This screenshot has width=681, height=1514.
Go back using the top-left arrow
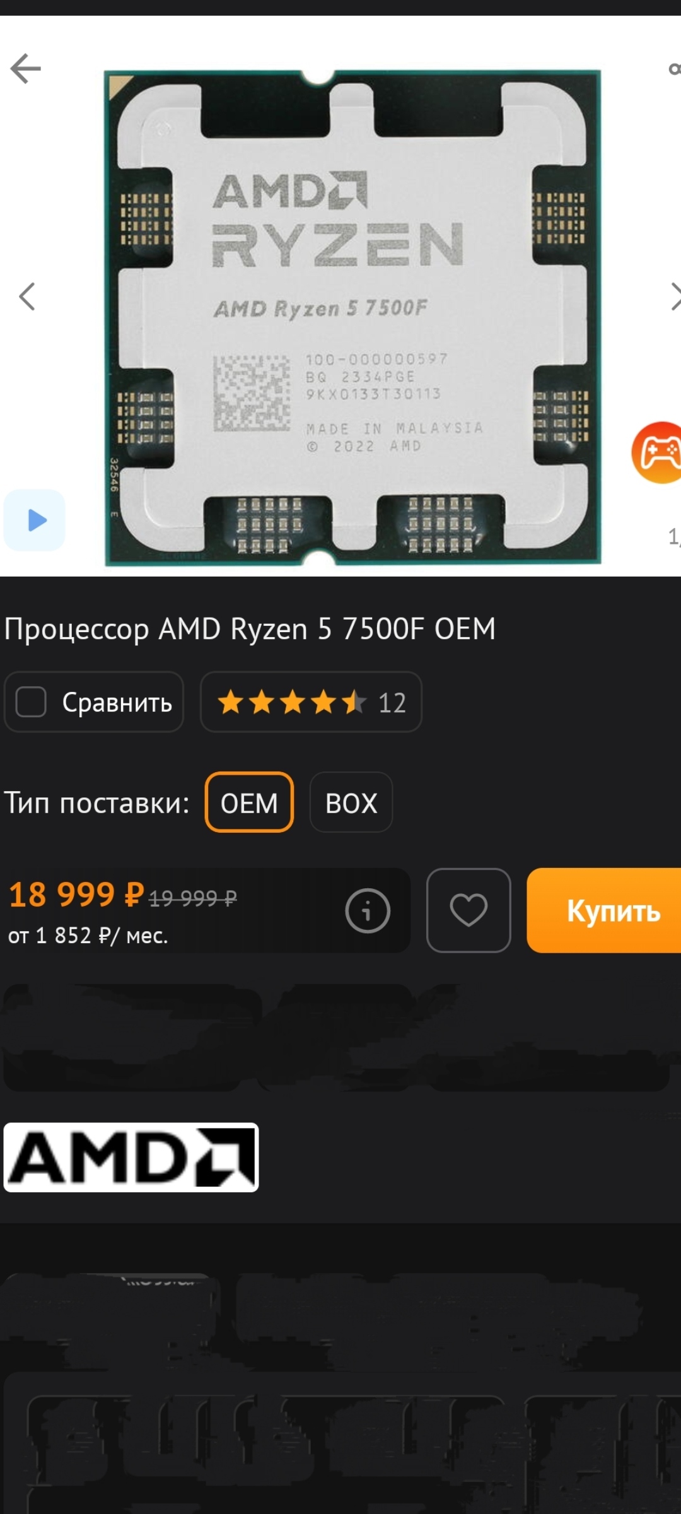pyautogui.click(x=26, y=68)
